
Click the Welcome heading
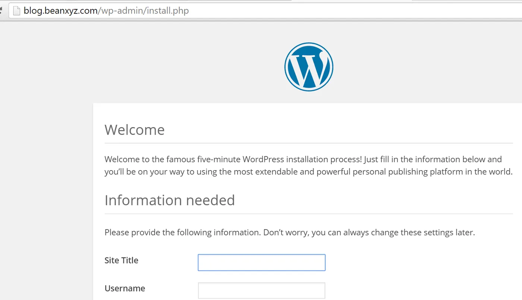pyautogui.click(x=135, y=130)
